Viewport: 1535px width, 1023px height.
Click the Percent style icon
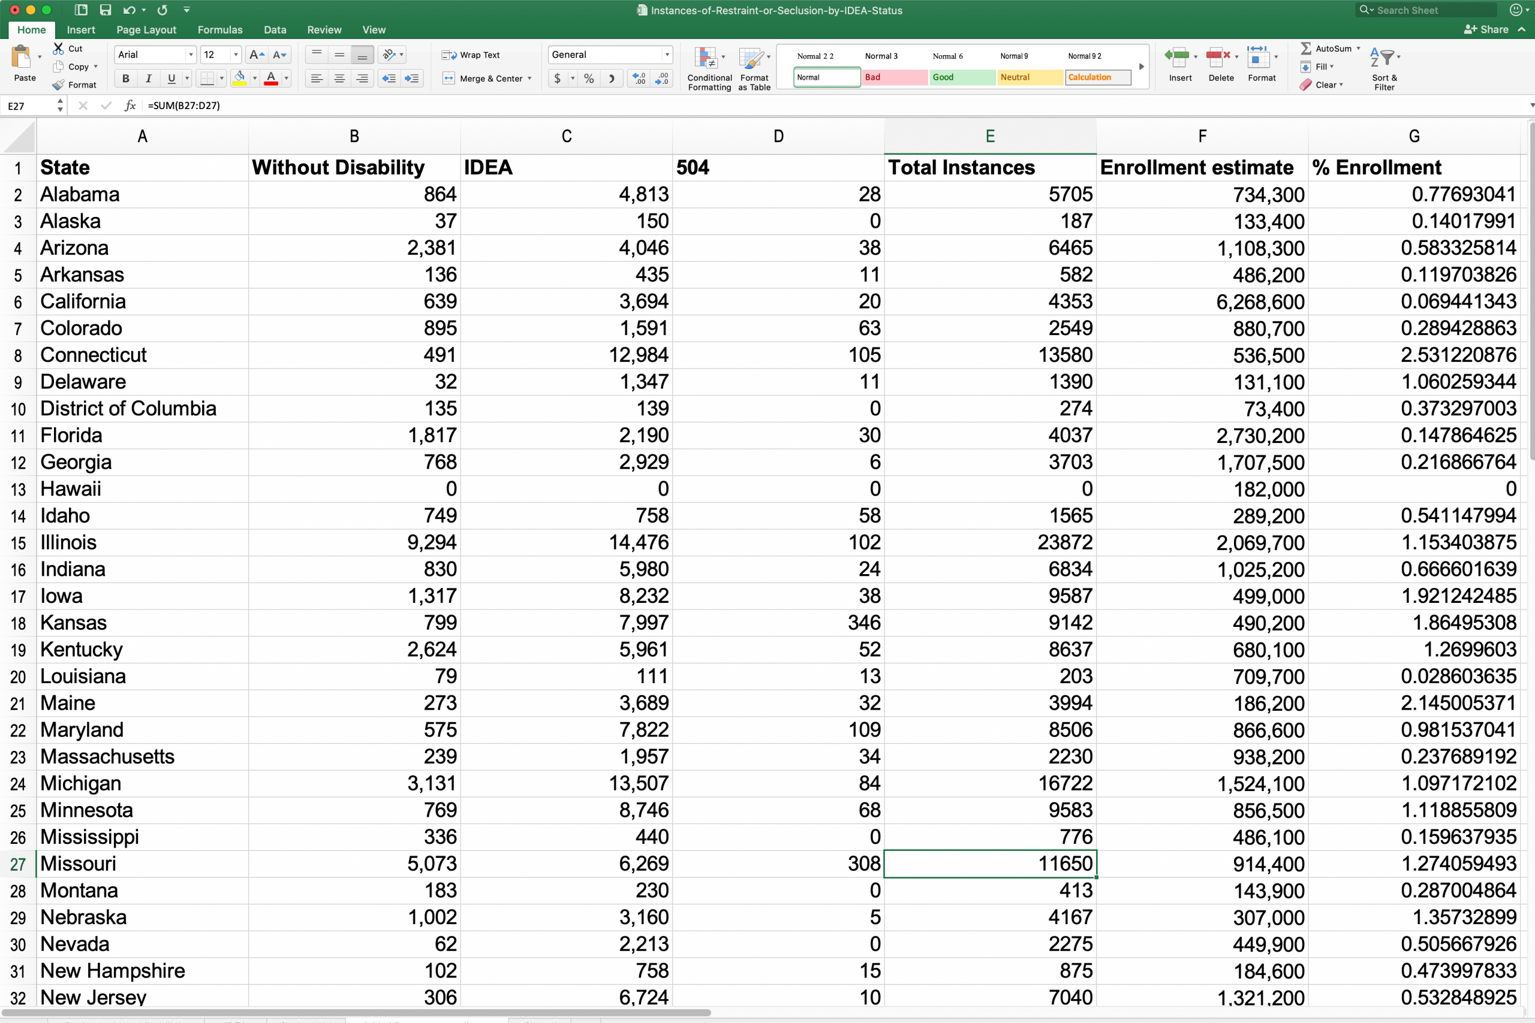[589, 79]
